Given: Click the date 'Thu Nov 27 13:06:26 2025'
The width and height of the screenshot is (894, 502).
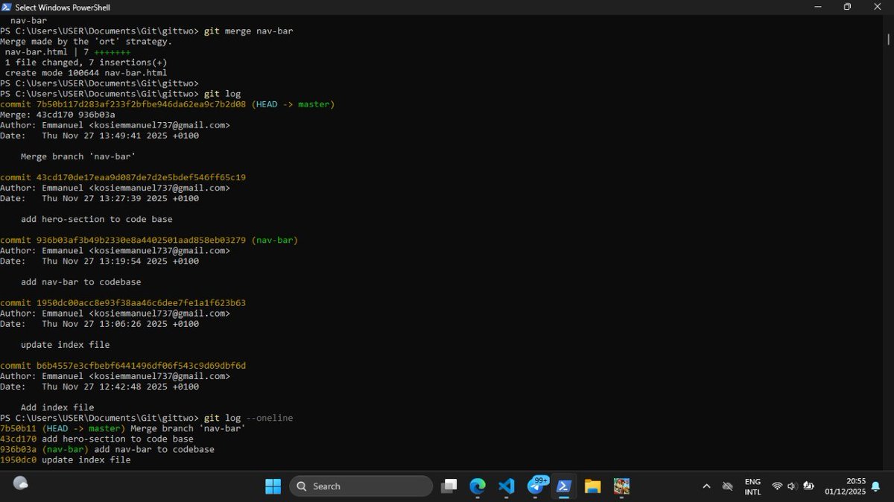Looking at the screenshot, I should pyautogui.click(x=104, y=324).
